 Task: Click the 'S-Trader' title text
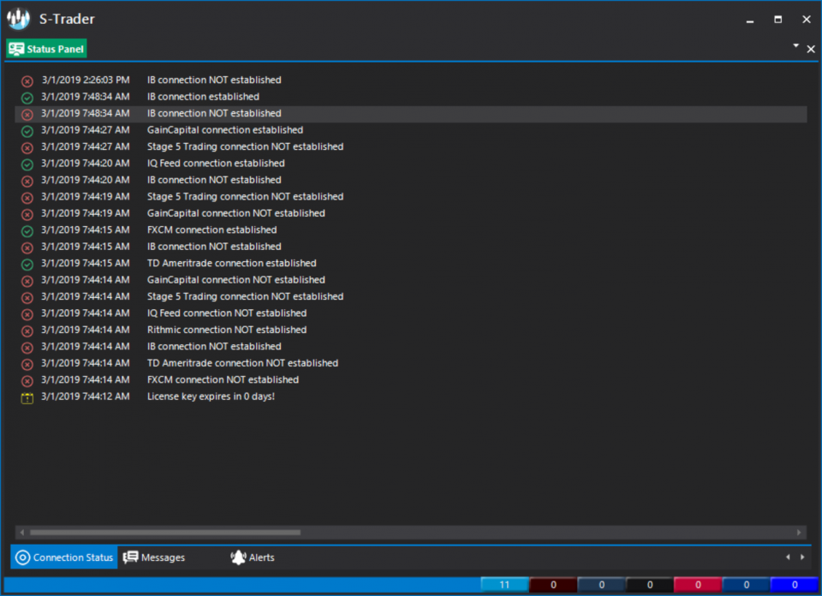[x=67, y=19]
